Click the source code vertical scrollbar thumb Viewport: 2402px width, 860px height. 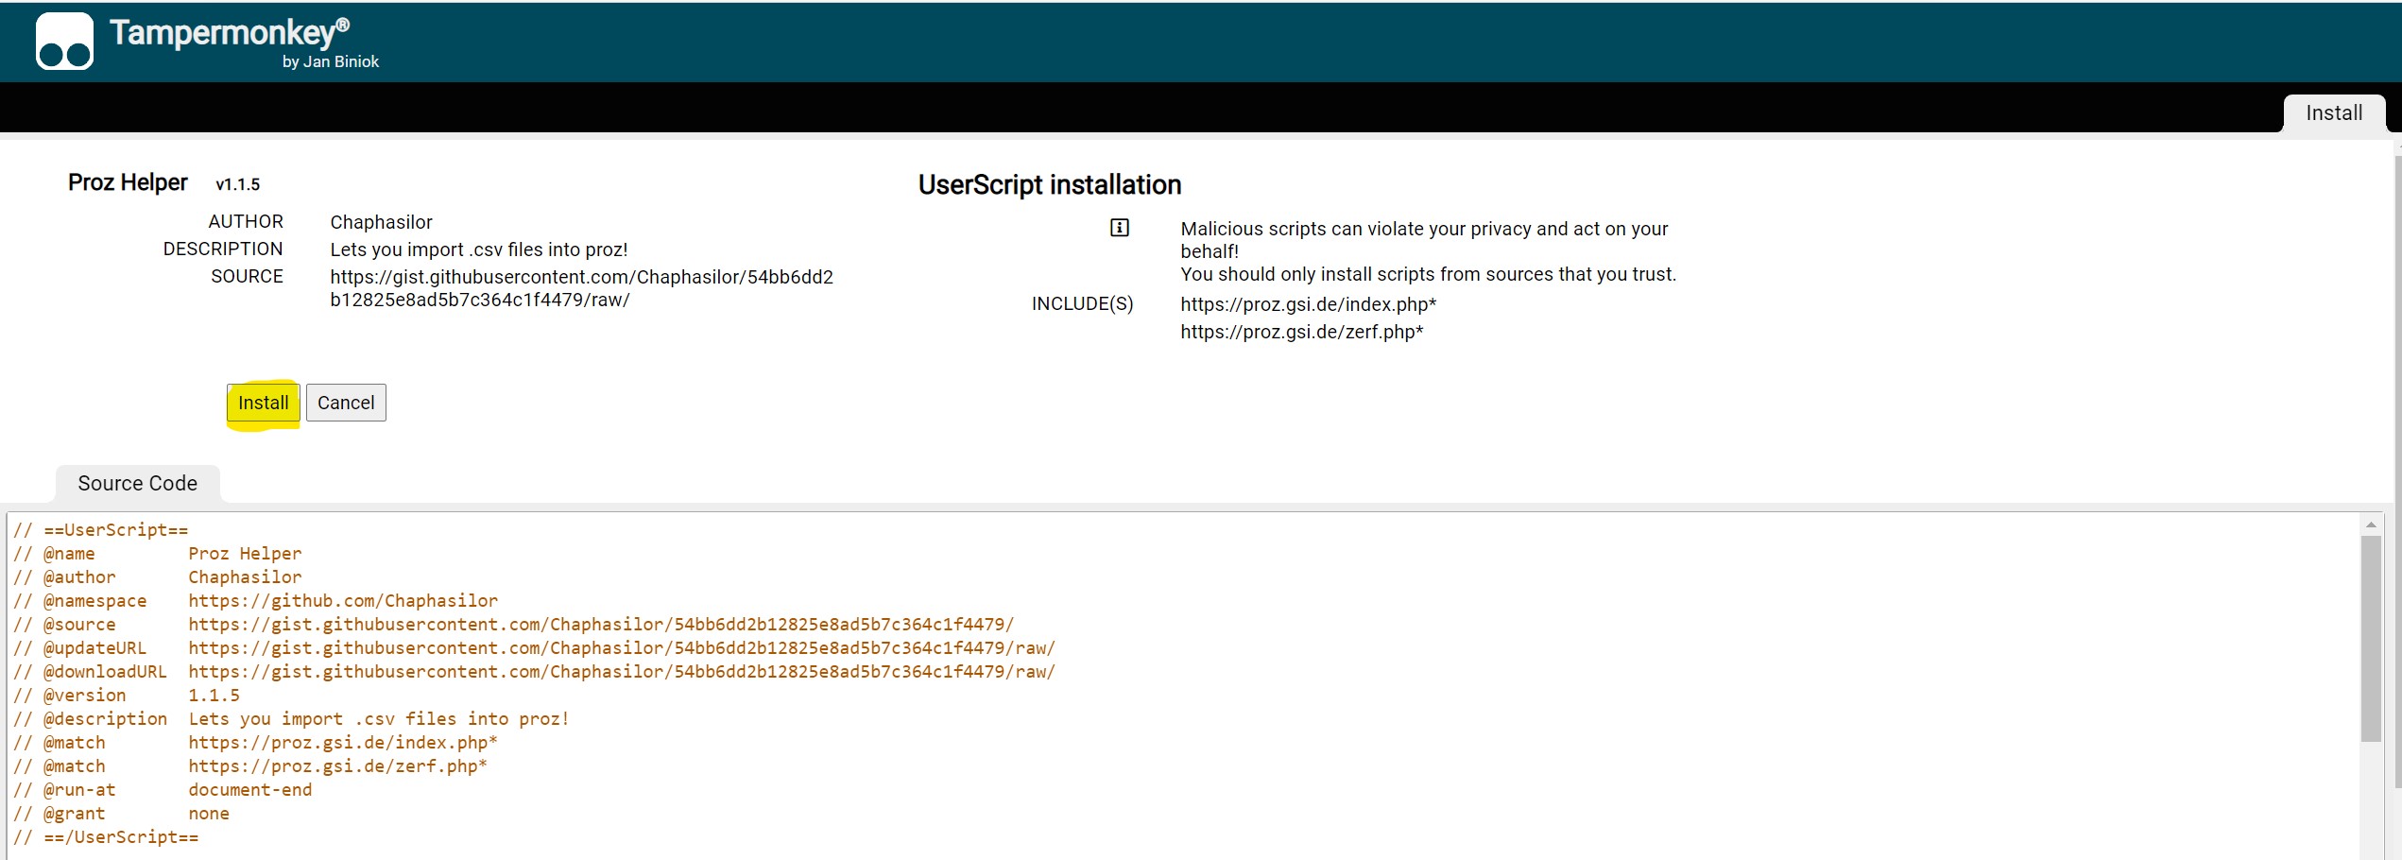click(x=2371, y=639)
